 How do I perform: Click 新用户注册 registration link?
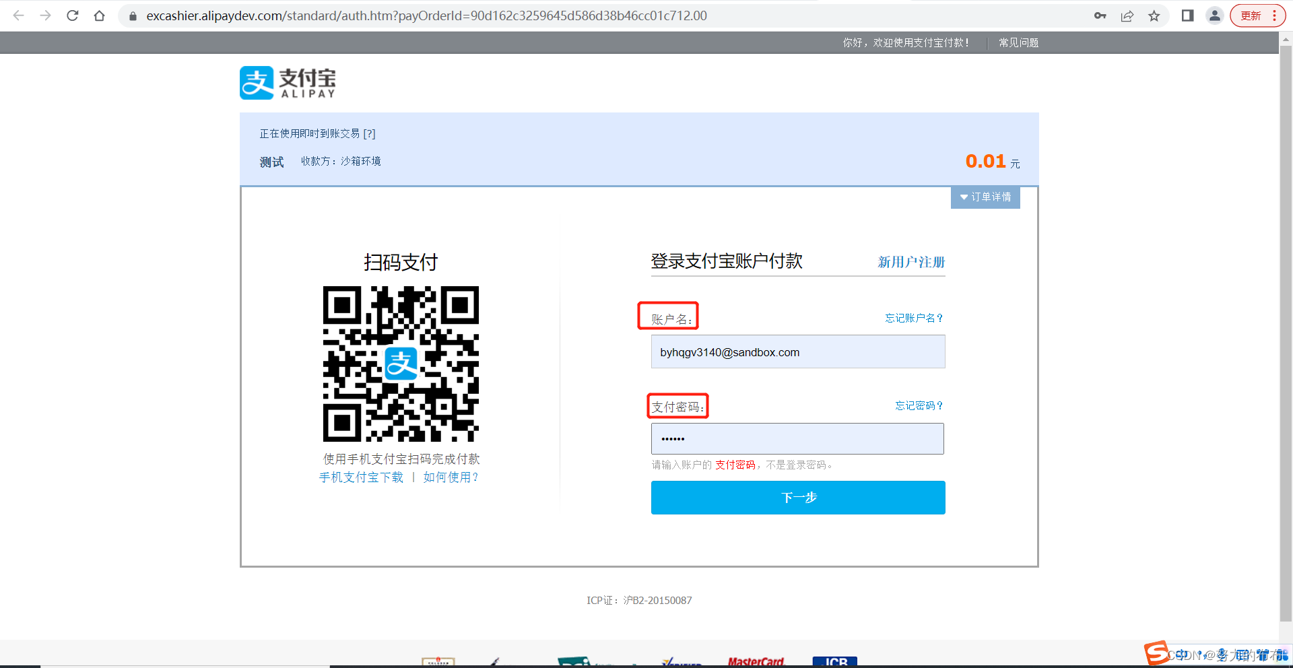[x=911, y=262]
